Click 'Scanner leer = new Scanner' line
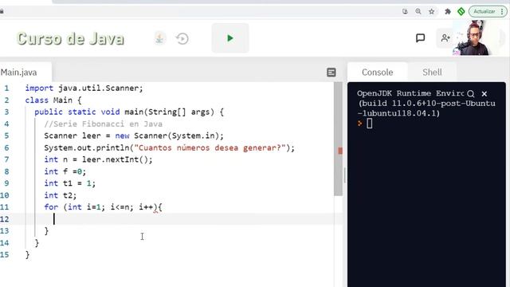Viewport: 510px width, 287px height. (x=134, y=136)
